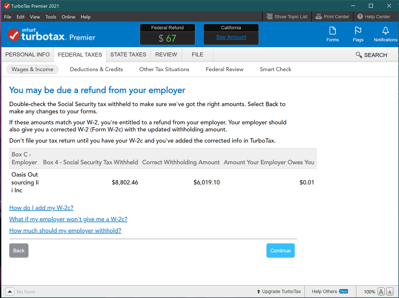Go to the File tab

coord(197,54)
